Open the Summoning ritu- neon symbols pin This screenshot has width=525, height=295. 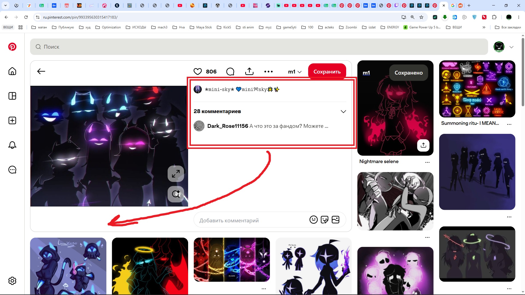[477, 89]
